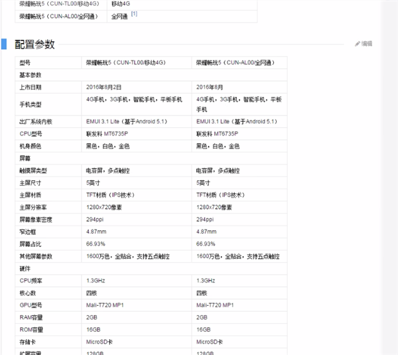398x355 pixels.
Task: Open the RAM容量 row label link
Action: [x=31, y=317]
